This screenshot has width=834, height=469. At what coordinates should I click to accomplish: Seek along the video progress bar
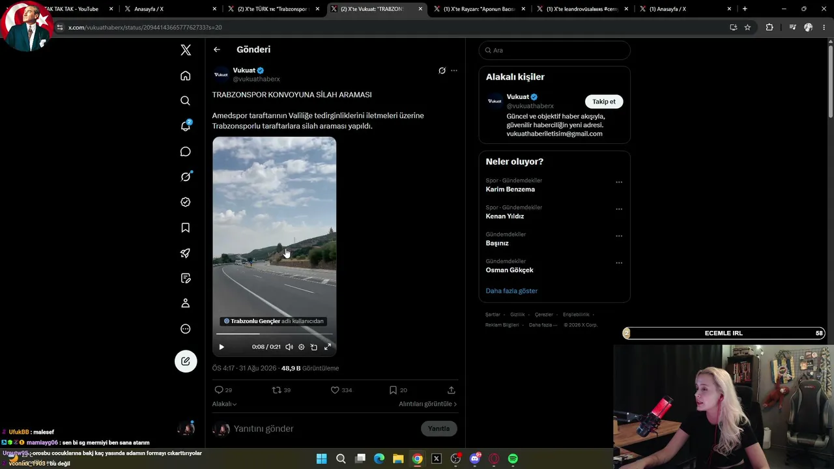click(x=274, y=334)
